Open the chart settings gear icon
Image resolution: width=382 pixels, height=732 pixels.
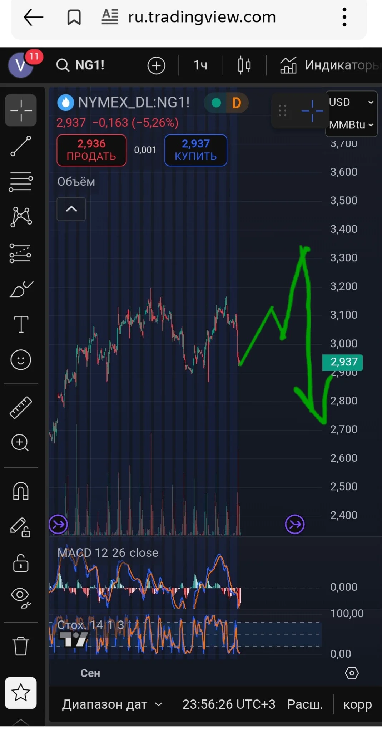[x=352, y=673]
